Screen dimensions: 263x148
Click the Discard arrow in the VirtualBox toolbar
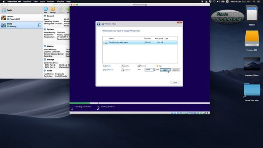(x=61, y=10)
